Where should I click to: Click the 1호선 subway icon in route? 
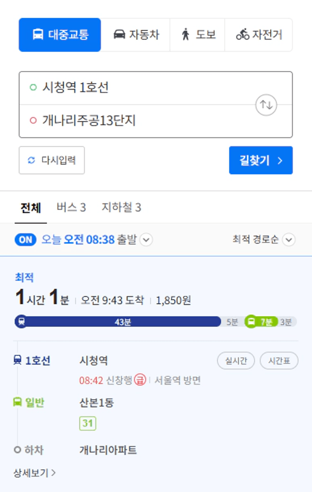17,361
